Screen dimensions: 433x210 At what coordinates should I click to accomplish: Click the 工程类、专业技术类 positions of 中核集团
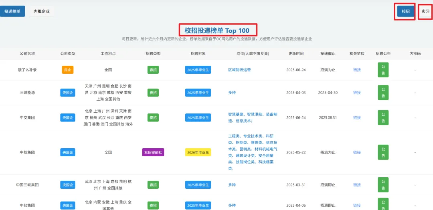pos(253,152)
